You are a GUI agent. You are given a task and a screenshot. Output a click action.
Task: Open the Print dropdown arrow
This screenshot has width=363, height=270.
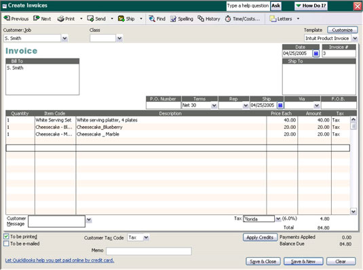(x=81, y=19)
